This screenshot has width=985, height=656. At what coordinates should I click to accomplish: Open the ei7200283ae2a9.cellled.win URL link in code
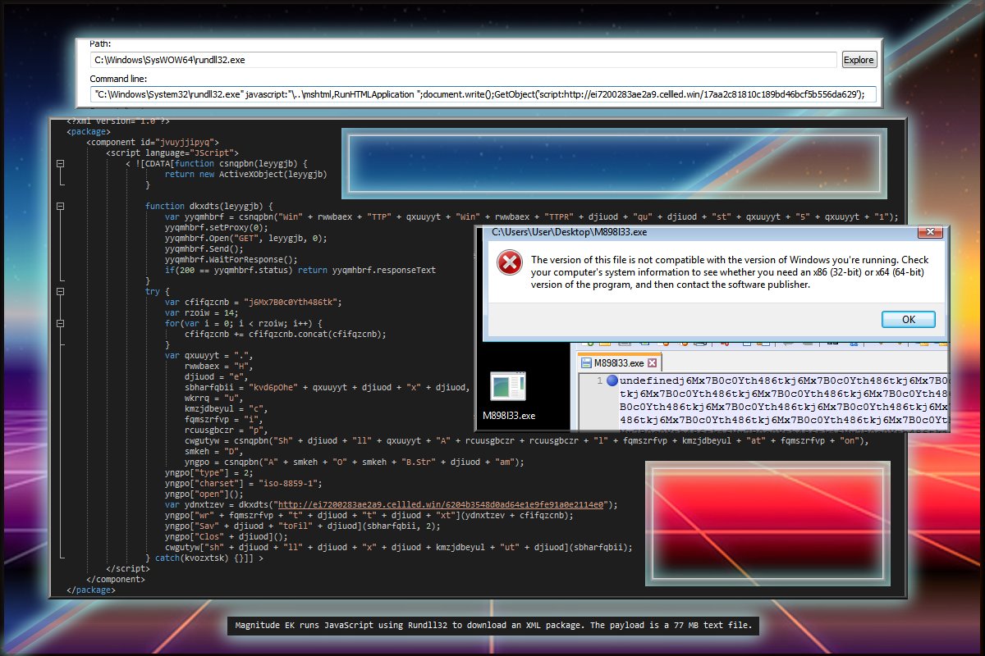coord(442,505)
